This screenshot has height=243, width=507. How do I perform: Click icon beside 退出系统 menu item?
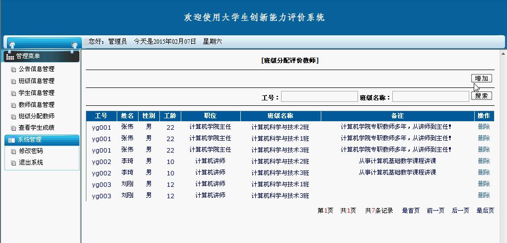click(x=13, y=163)
